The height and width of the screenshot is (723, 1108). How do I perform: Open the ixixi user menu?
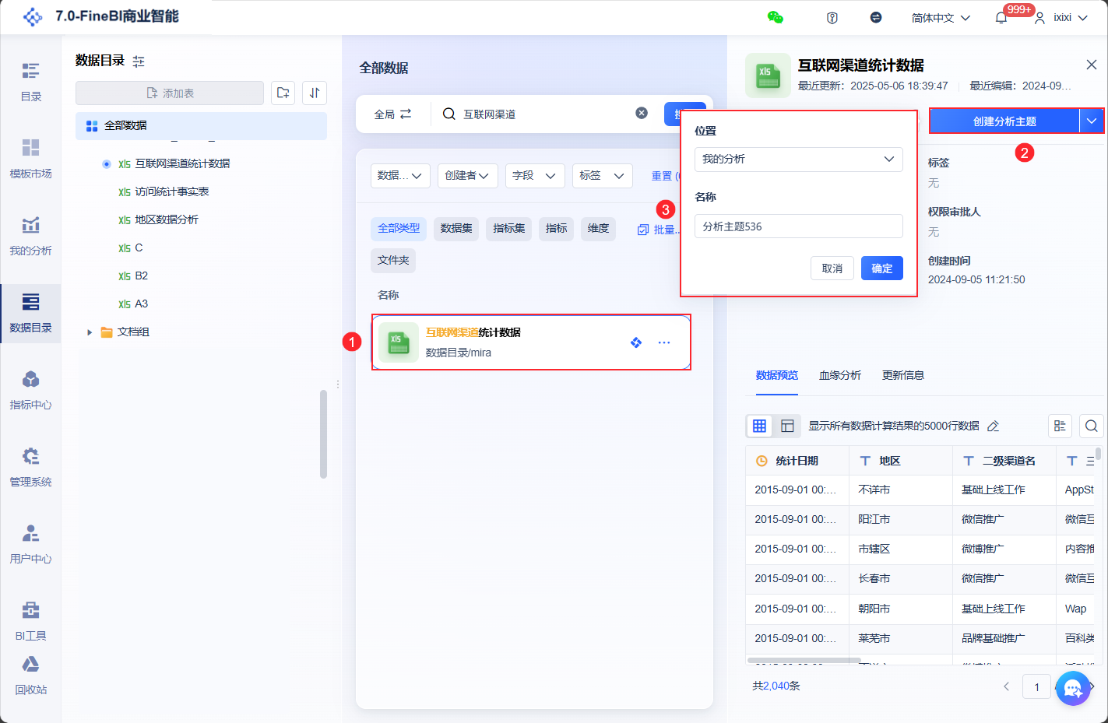click(x=1061, y=17)
